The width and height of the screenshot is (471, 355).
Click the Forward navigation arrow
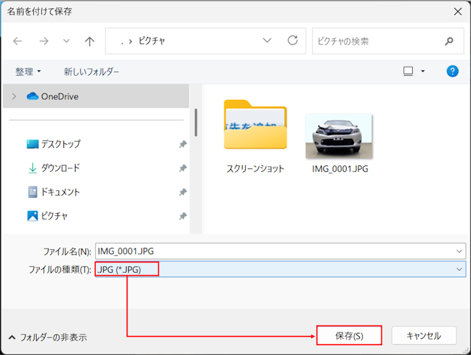(43, 41)
